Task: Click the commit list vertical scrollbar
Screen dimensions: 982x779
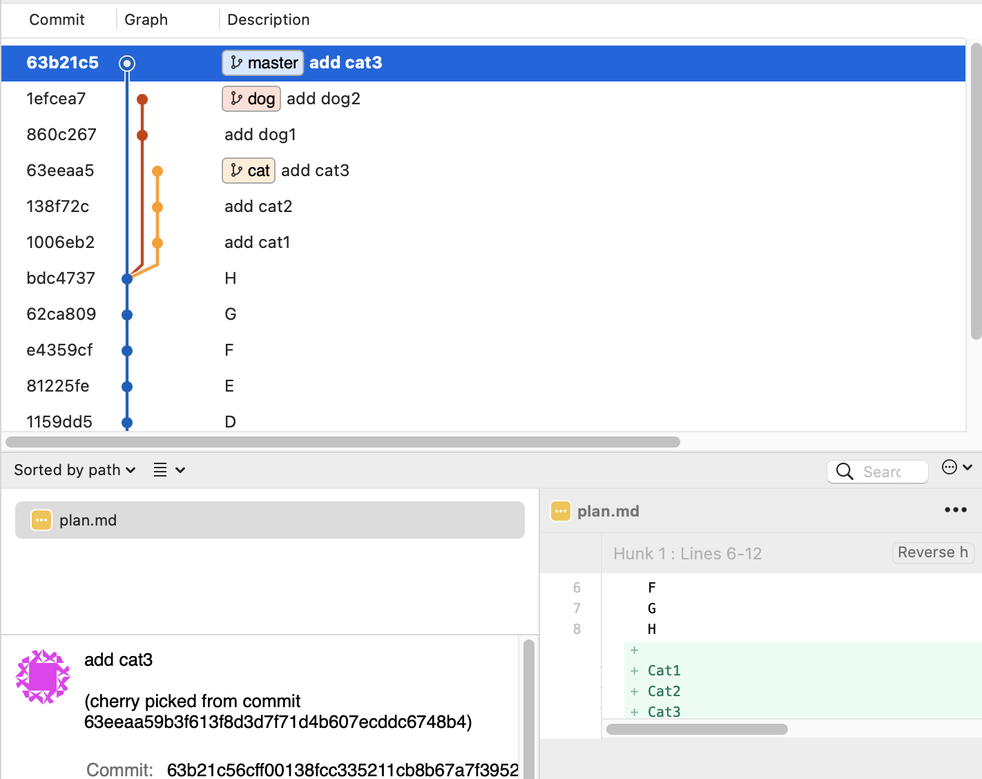Action: coord(976,191)
